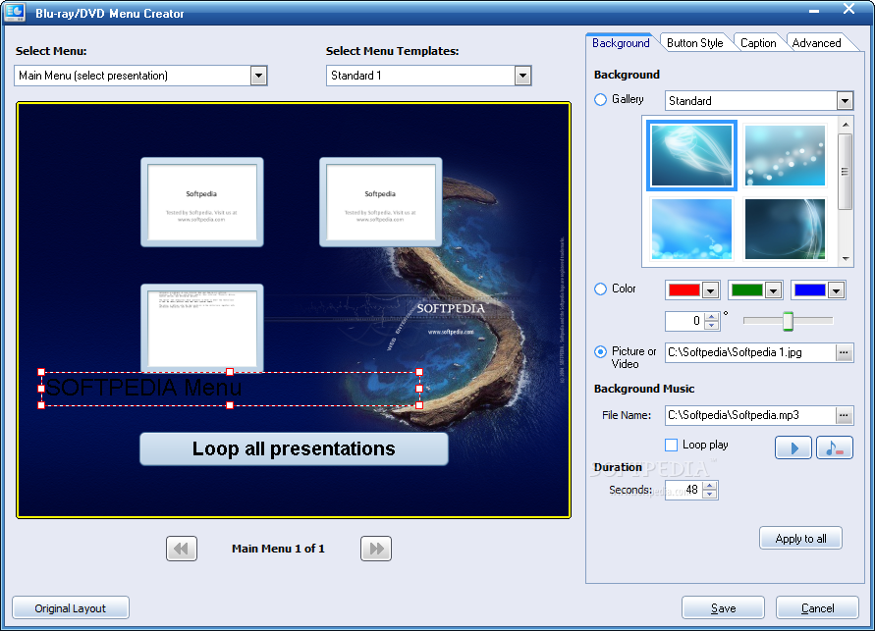Viewport: 875px width, 631px height.
Task: Select the second Softpedia presentation thumbnail
Action: pyautogui.click(x=381, y=202)
